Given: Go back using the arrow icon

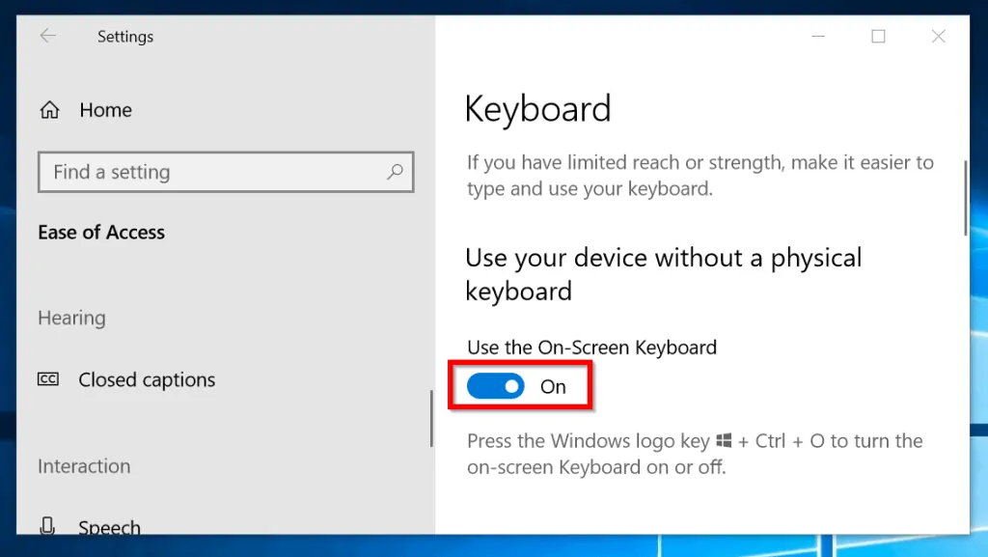Looking at the screenshot, I should (48, 36).
